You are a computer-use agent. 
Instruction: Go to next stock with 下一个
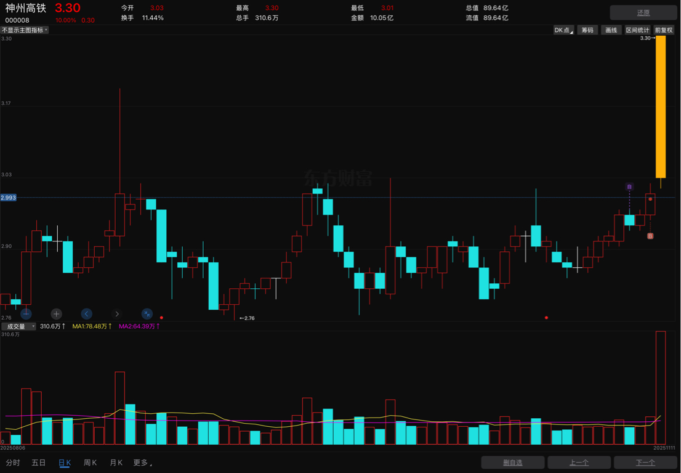point(645,463)
